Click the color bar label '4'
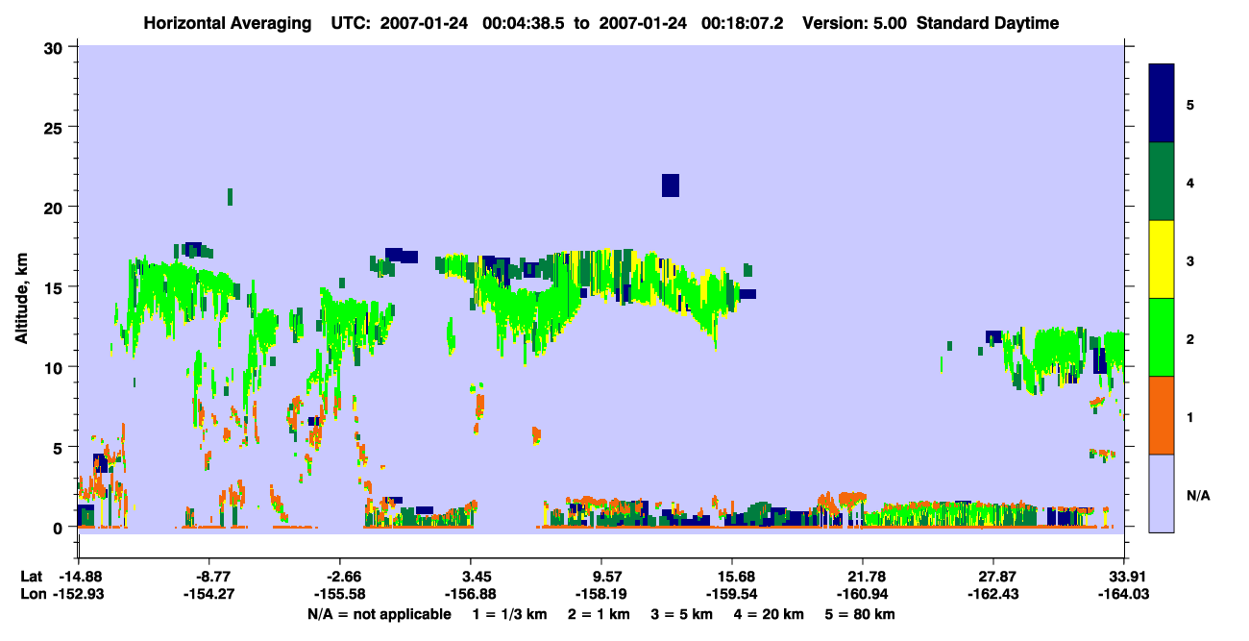This screenshot has width=1249, height=641. point(1190,183)
